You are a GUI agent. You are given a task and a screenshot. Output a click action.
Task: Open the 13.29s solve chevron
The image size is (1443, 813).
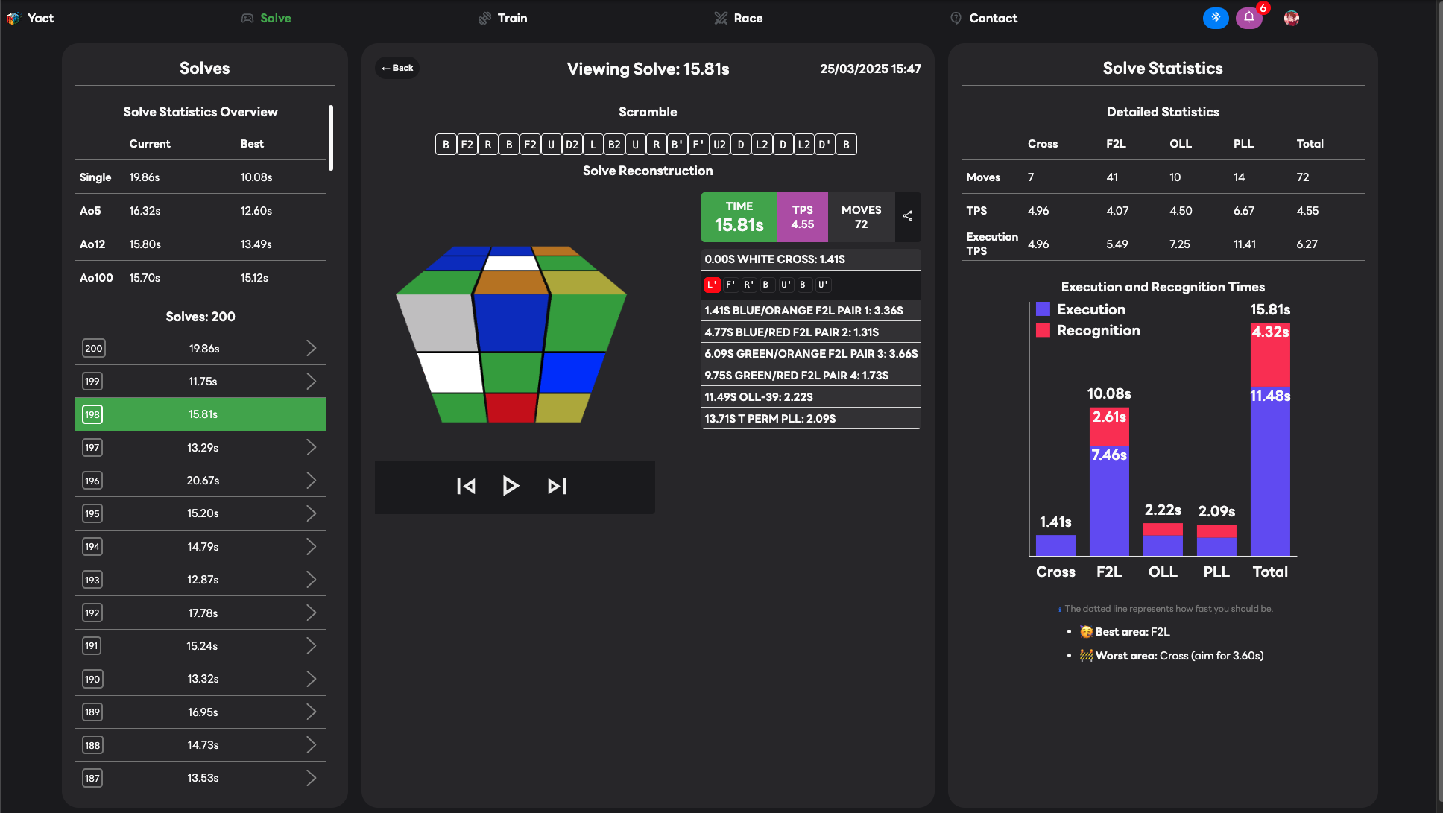312,447
